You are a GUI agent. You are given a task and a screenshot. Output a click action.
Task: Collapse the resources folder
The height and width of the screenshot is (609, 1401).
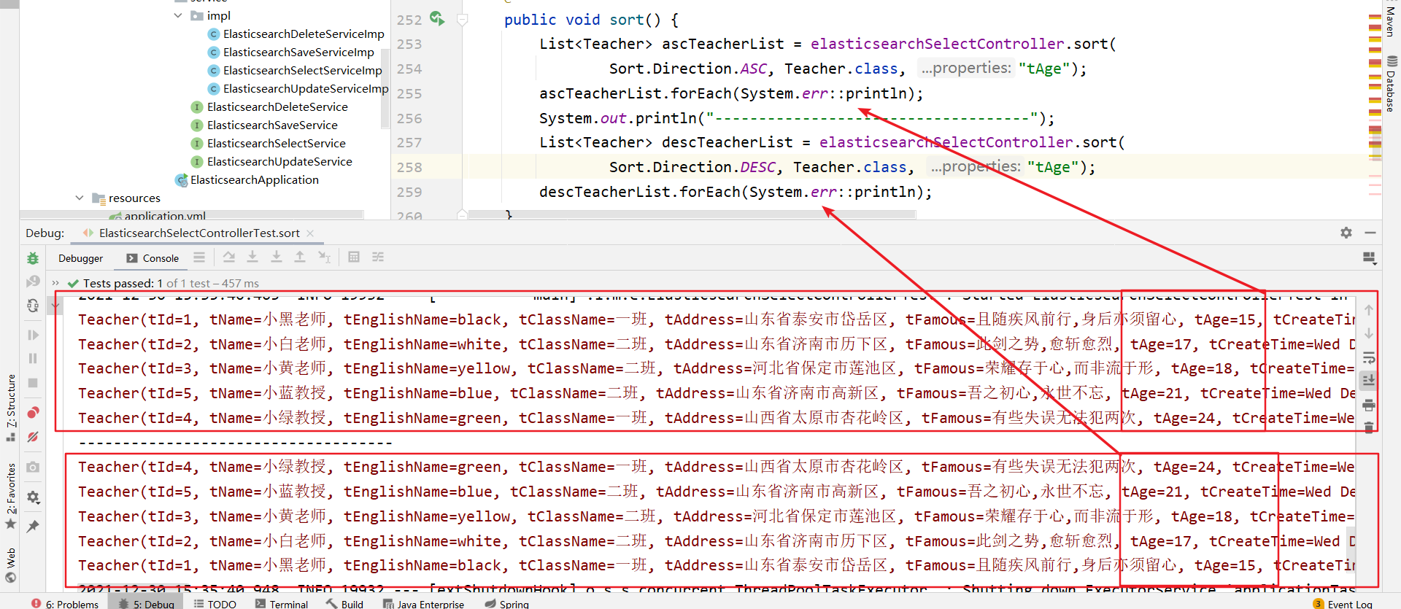coord(80,198)
